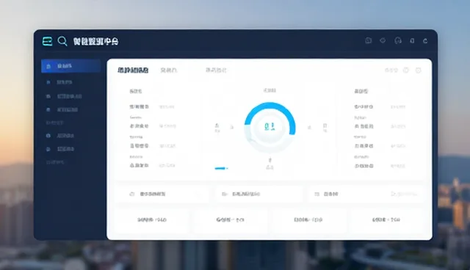The image size is (470, 270).
Task: Click the icon just right of the headset icon
Action: (x=413, y=40)
